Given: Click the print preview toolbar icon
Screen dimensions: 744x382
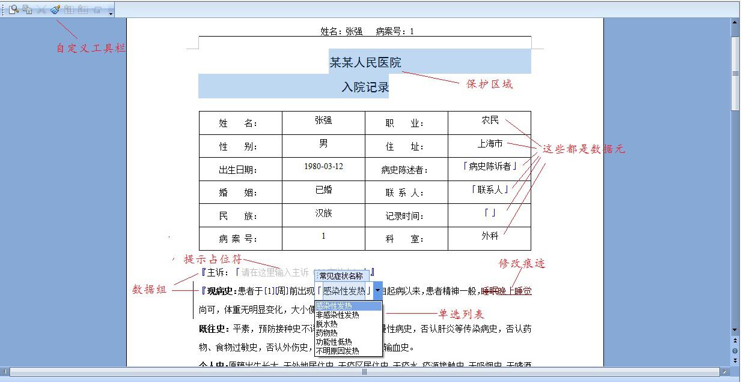Looking at the screenshot, I should [13, 10].
